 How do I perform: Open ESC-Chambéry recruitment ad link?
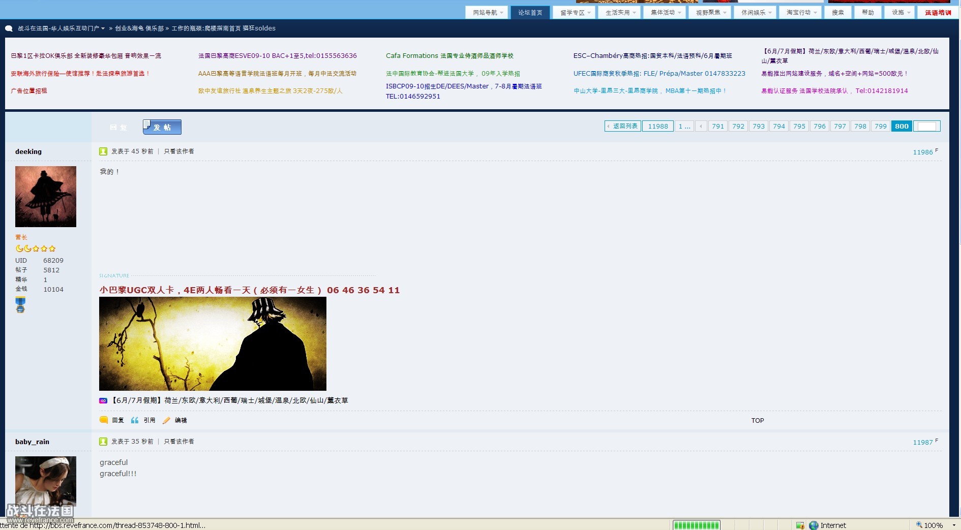pyautogui.click(x=653, y=56)
